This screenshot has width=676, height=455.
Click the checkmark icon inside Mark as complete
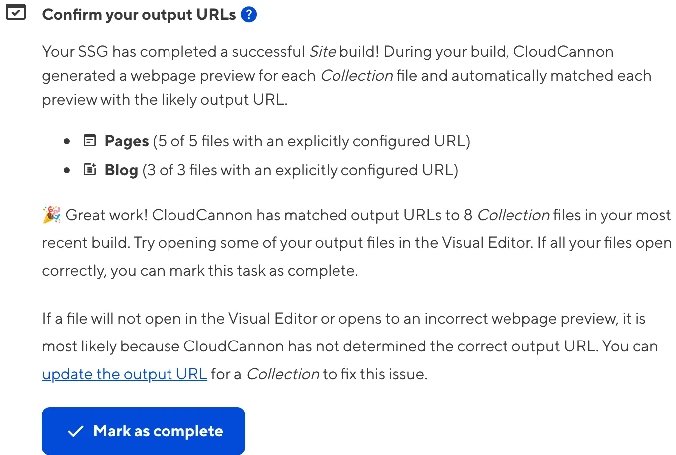(75, 431)
